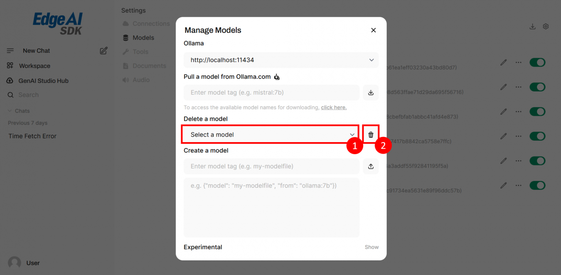Click the edit pencil for the first model
Image resolution: width=561 pixels, height=275 pixels.
click(x=504, y=62)
